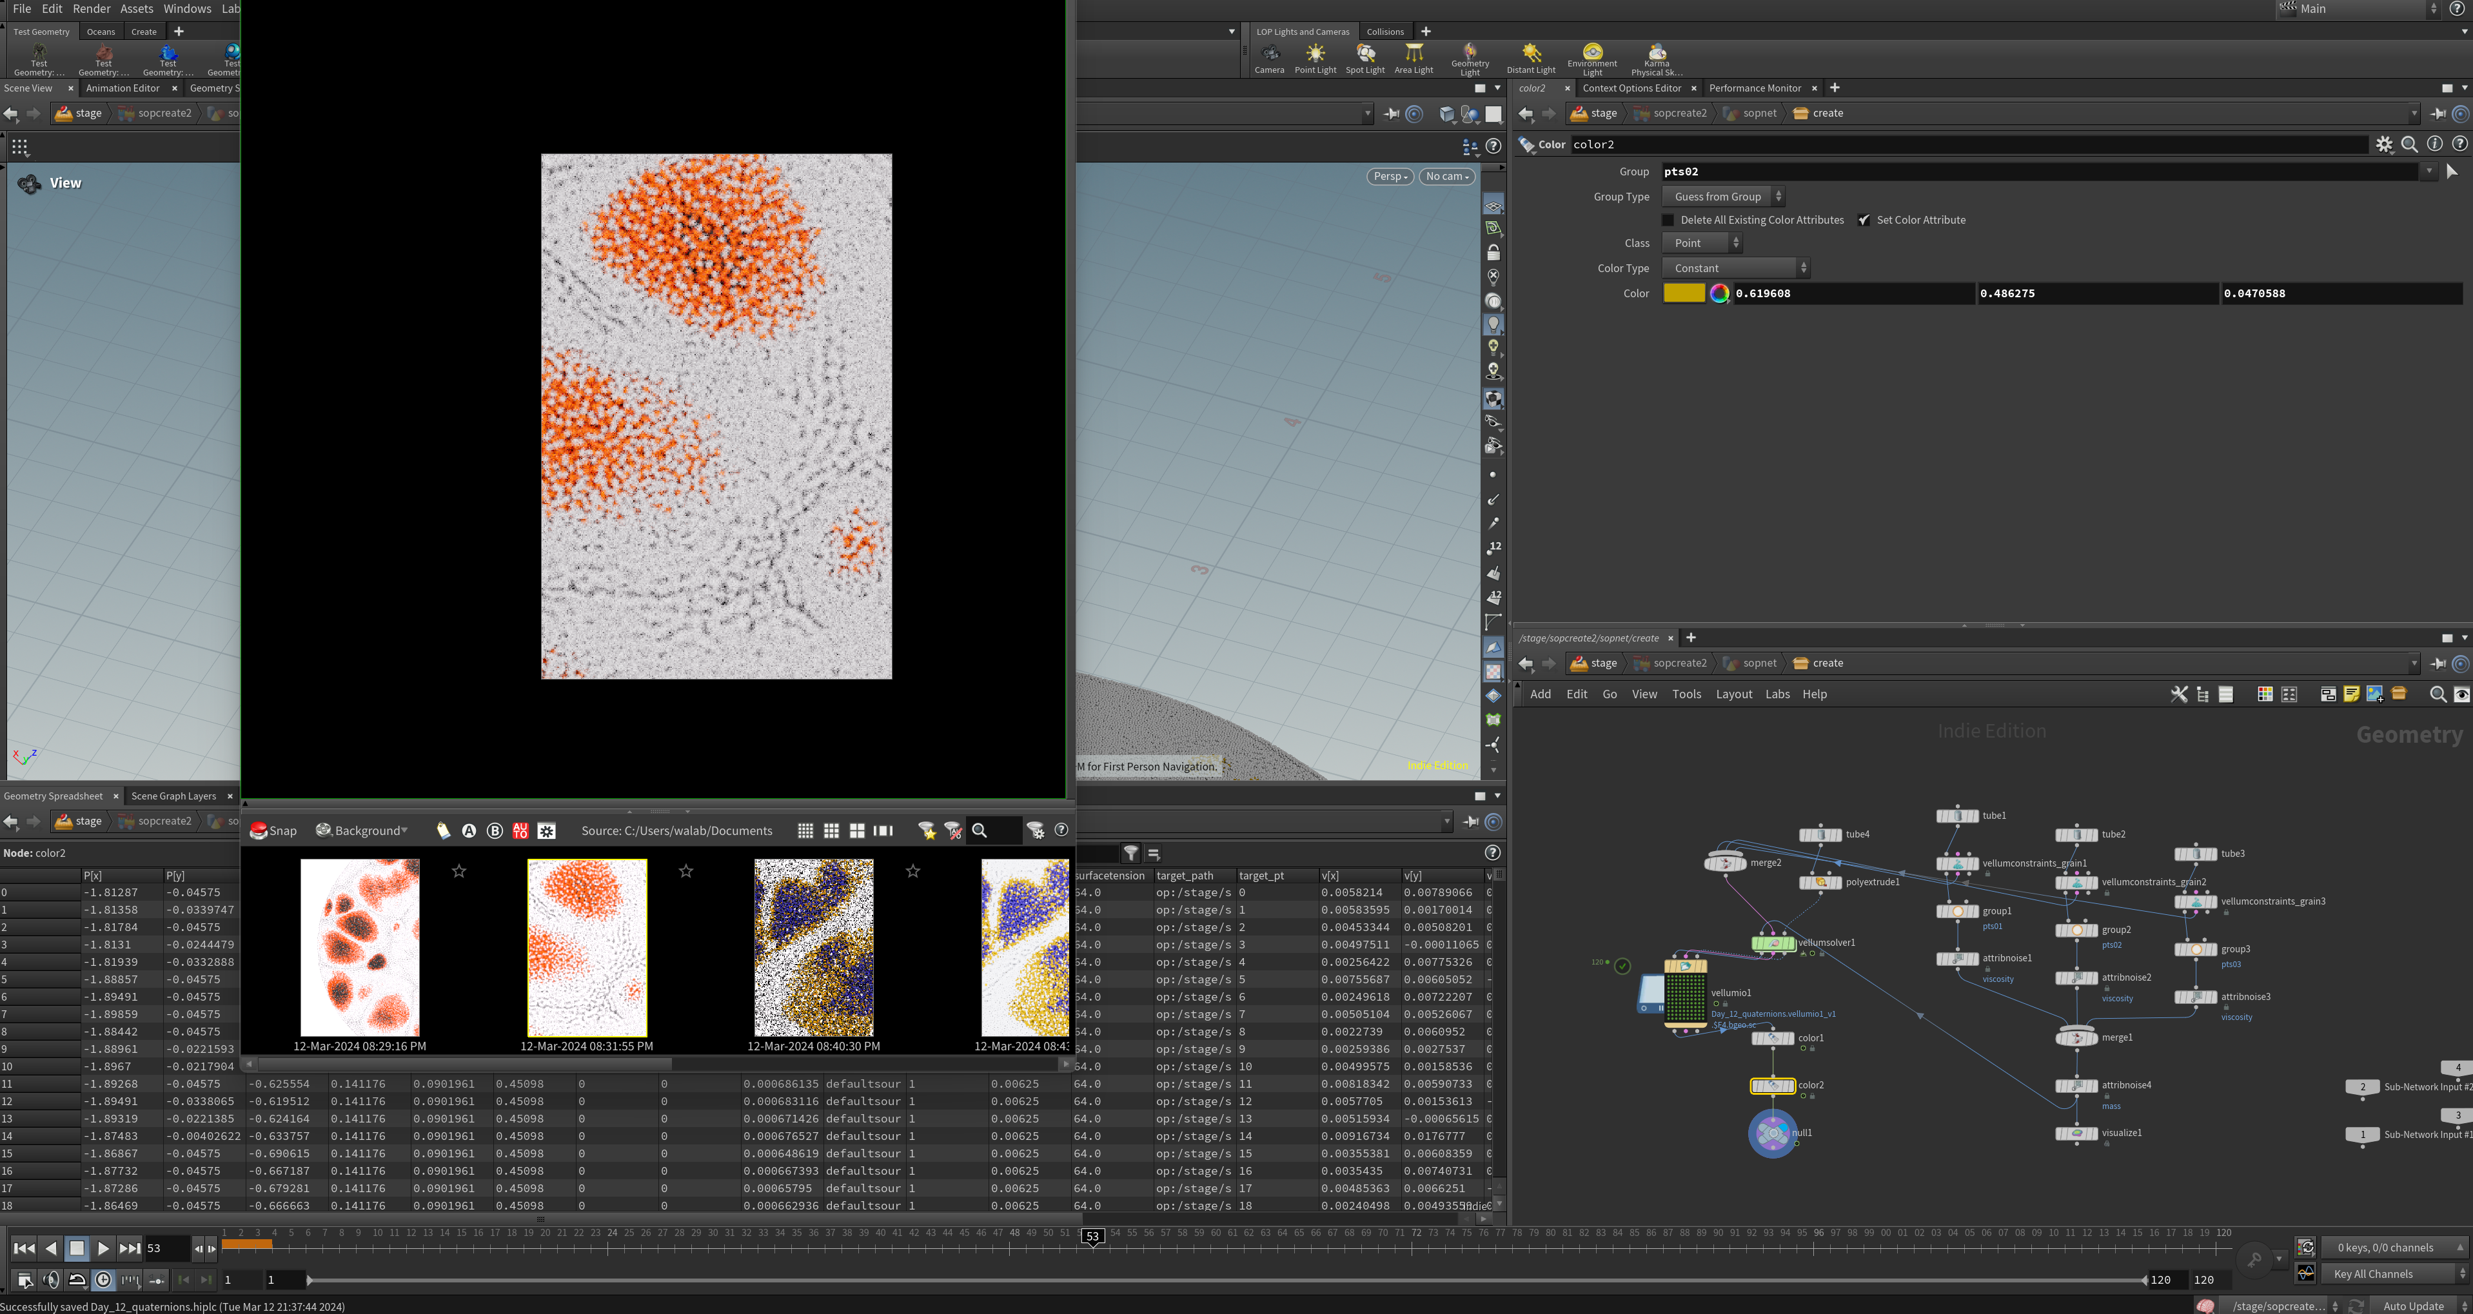2473x1314 pixels.
Task: Click the Sub-Network Input #2 connector
Action: coord(2363,1088)
